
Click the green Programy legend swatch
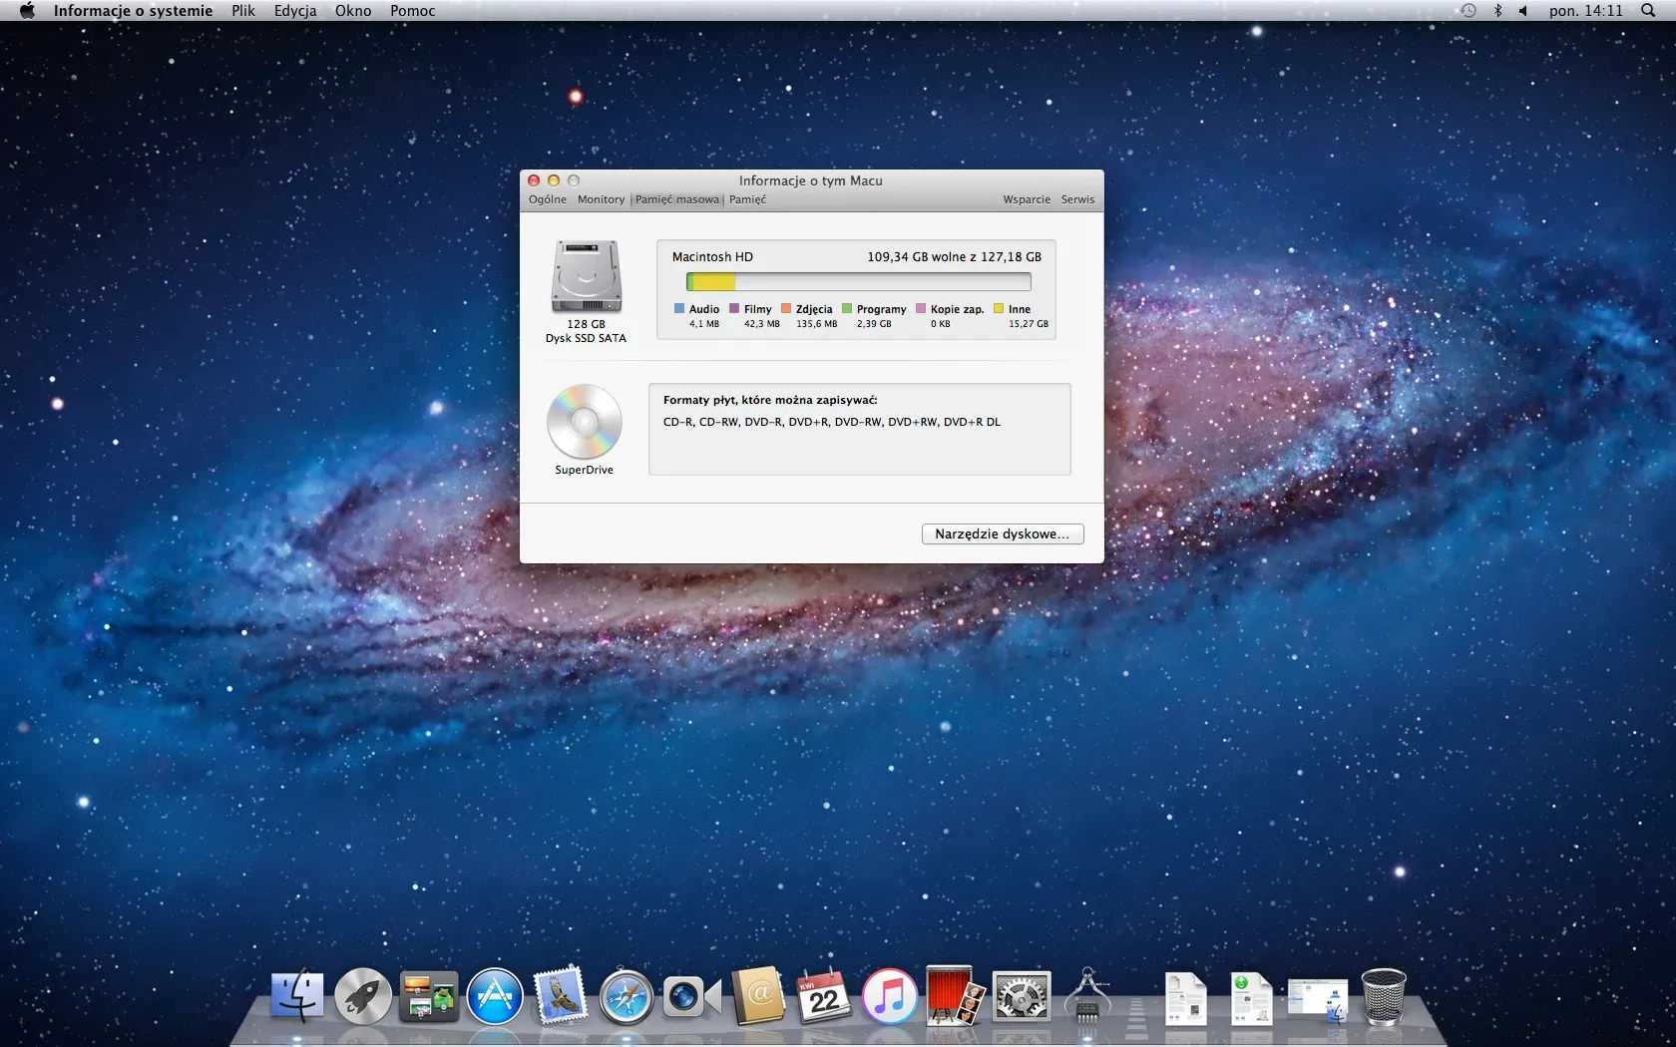point(847,309)
